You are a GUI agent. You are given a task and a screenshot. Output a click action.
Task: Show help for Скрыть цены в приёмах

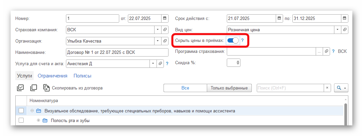(x=242, y=41)
